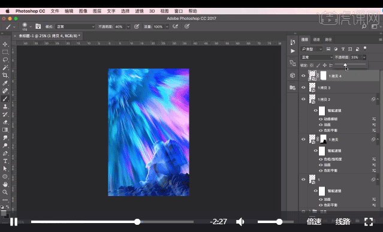Click the 倍速 playback speed button
This screenshot has width=383, height=232.
point(314,221)
